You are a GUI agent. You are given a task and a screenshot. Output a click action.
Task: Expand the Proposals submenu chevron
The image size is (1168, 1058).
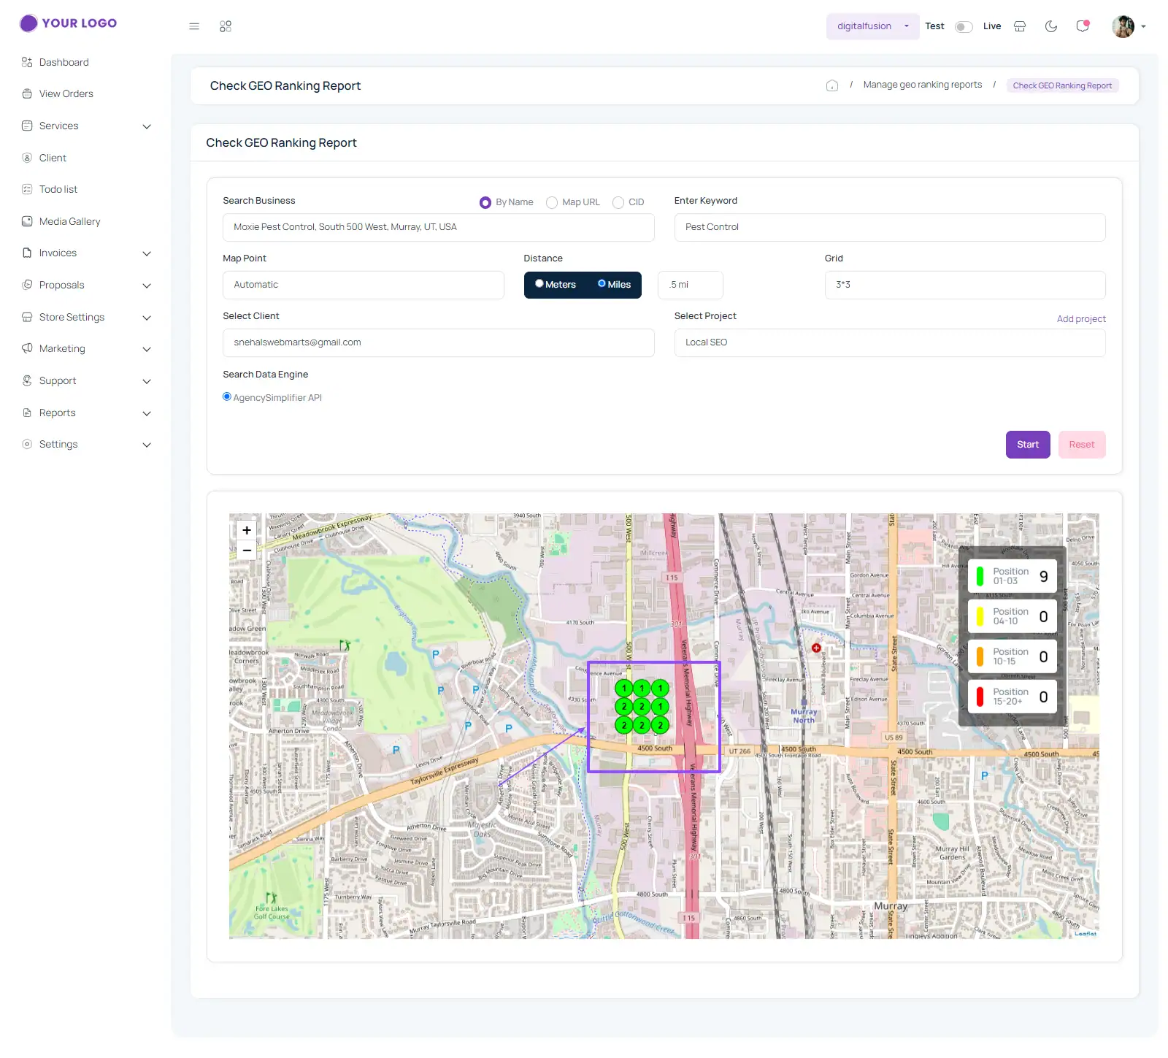147,285
